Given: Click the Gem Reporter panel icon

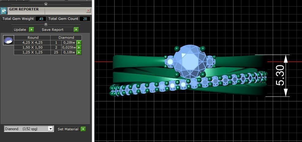Looking at the screenshot, I should (4, 11).
